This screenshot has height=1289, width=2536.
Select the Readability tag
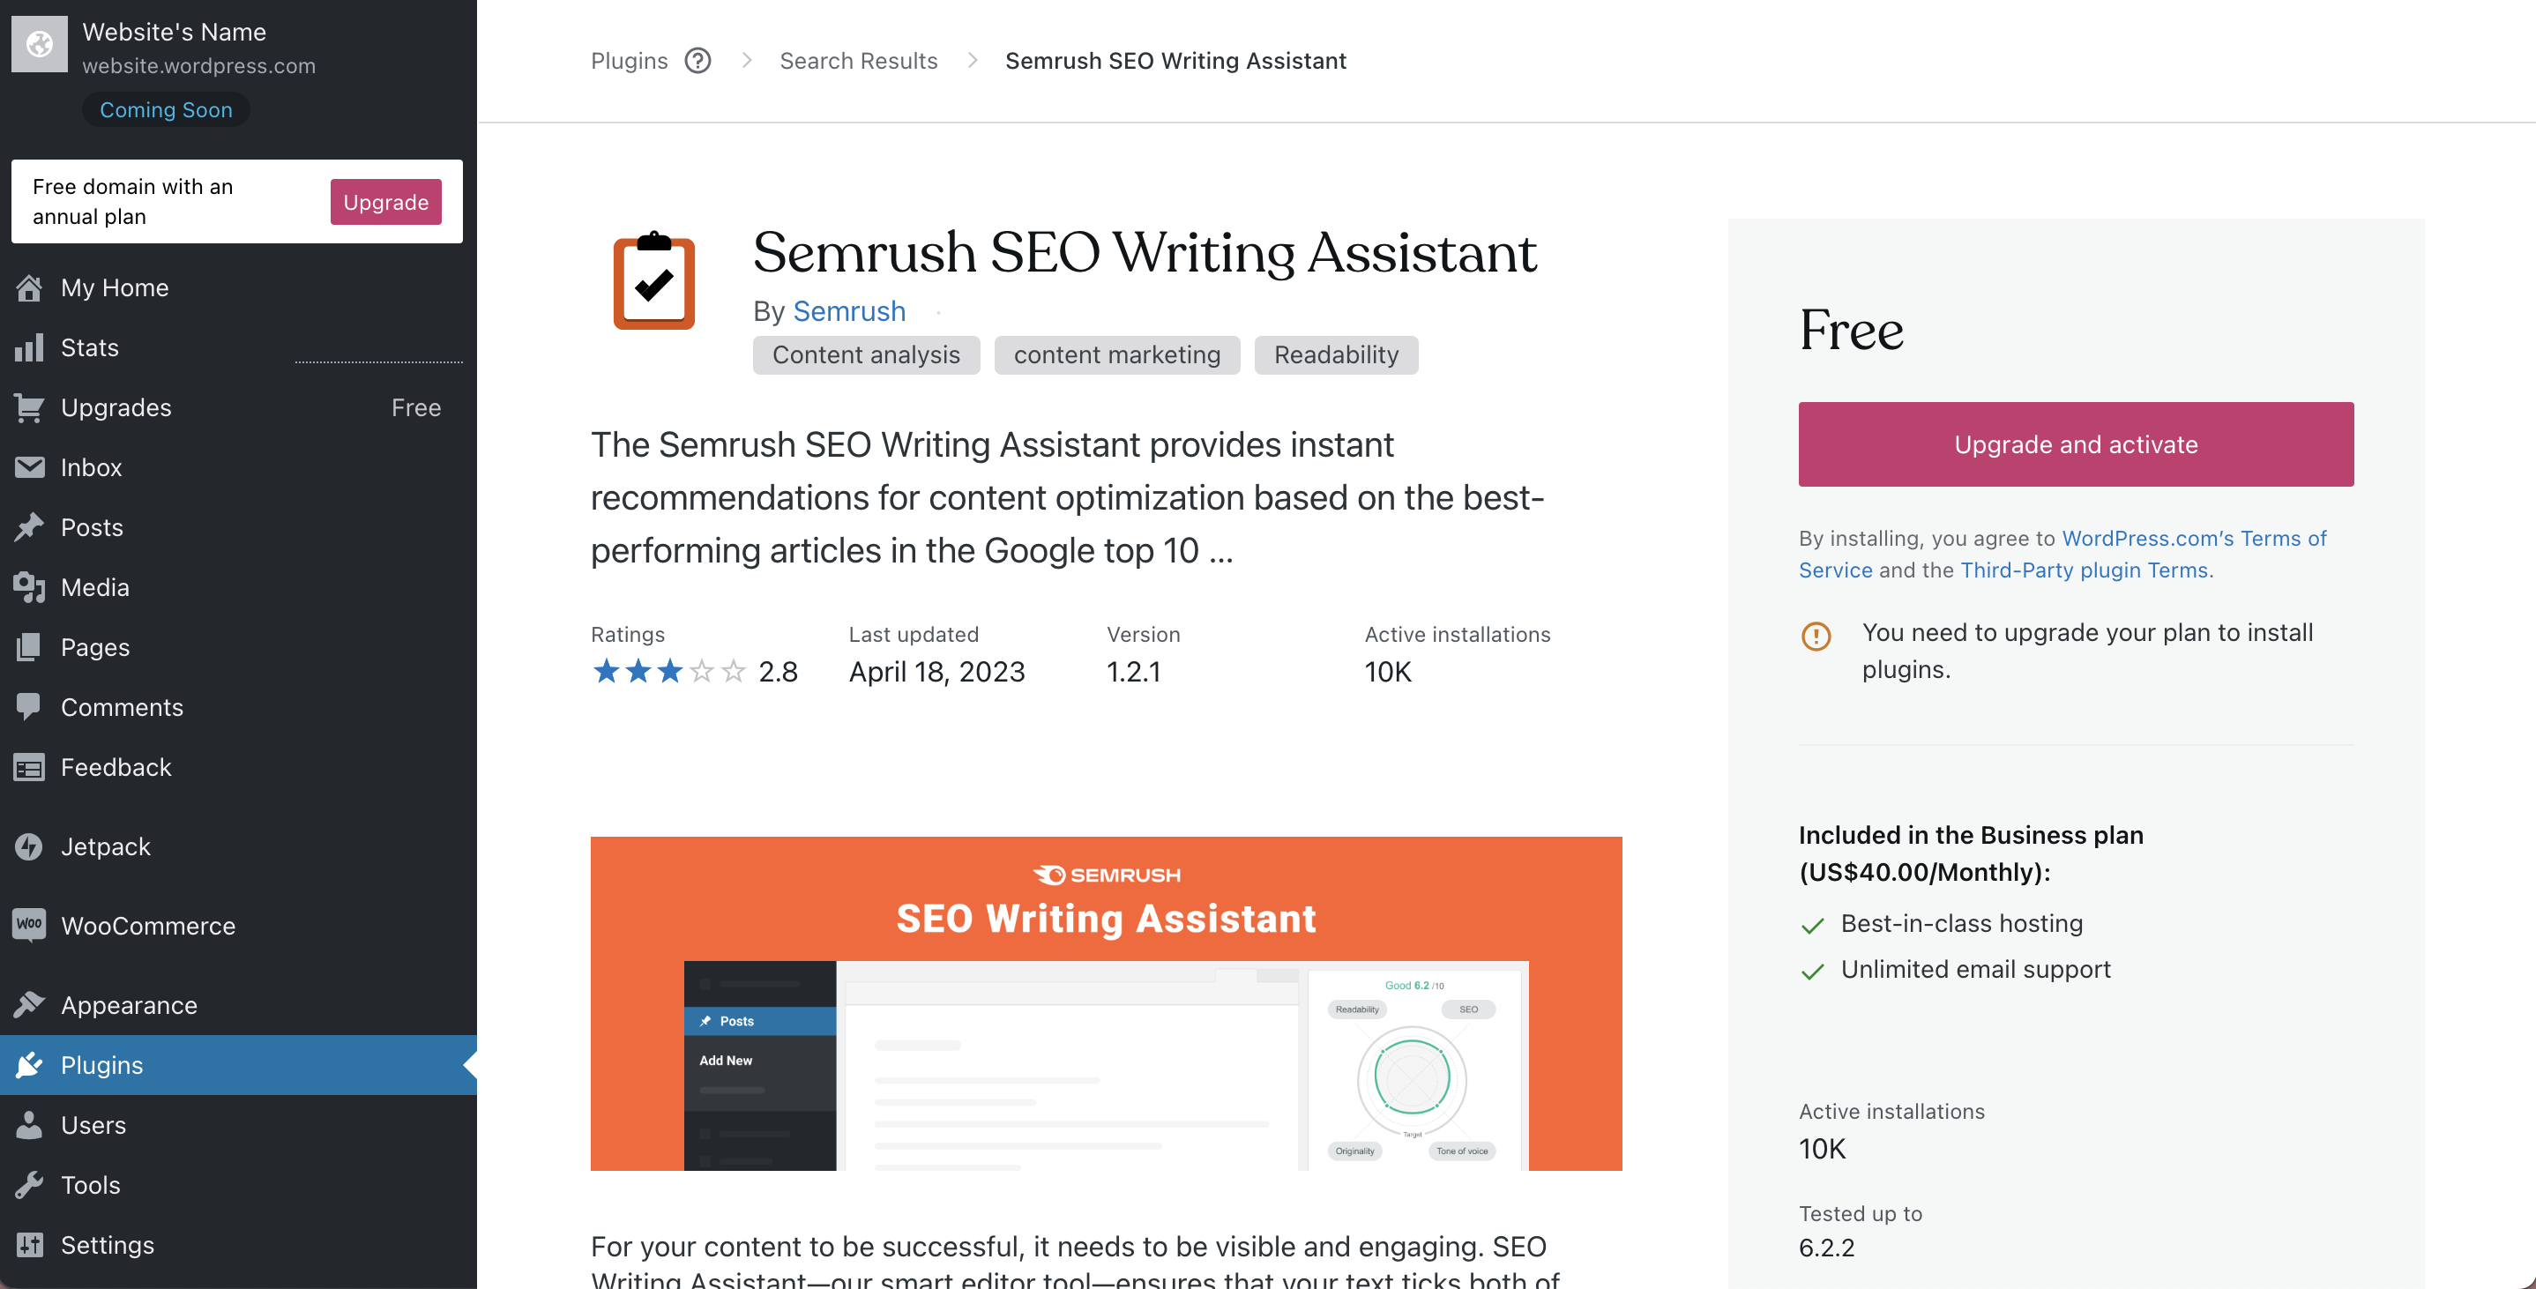tap(1336, 354)
